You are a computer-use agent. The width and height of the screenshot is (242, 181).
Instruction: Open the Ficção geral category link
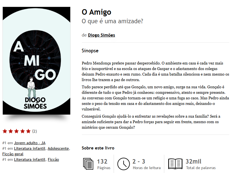tap(13, 154)
